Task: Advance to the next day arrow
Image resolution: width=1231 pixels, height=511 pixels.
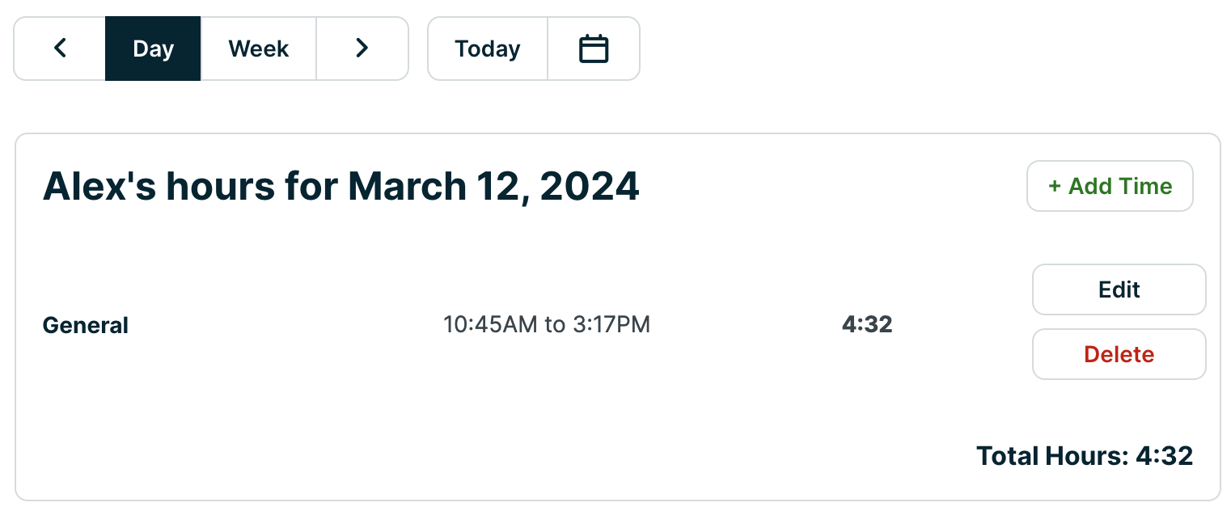Action: point(362,49)
